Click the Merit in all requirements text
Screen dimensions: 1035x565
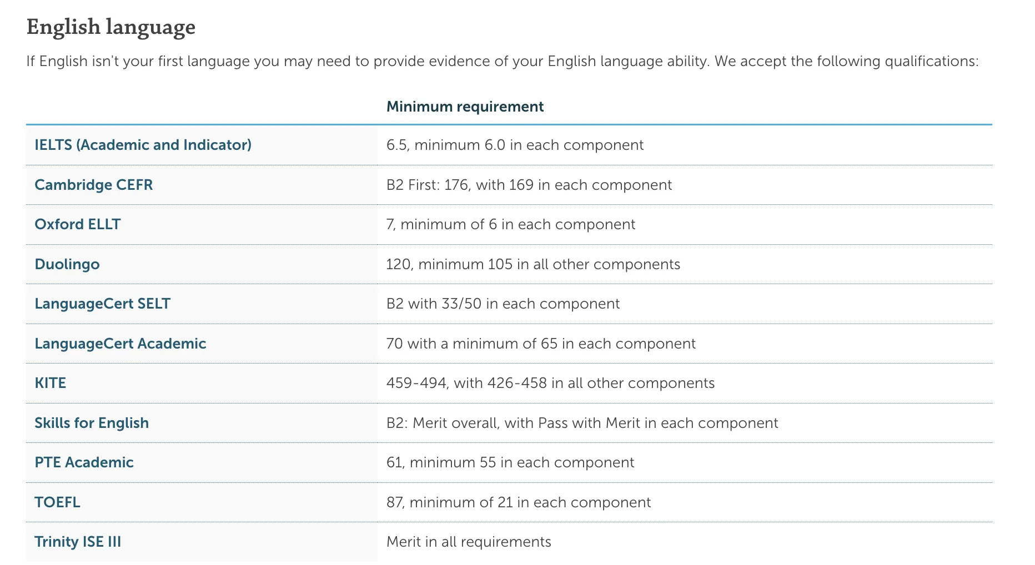pos(469,542)
